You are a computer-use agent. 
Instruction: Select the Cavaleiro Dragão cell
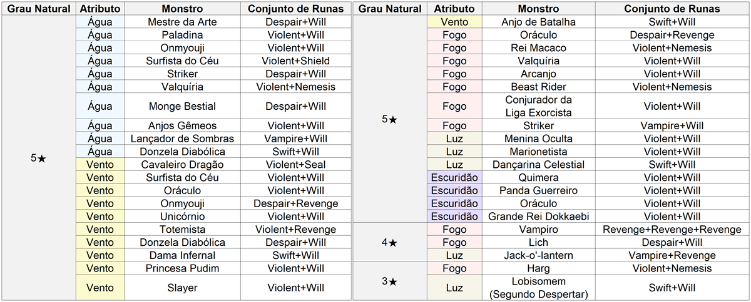181,165
